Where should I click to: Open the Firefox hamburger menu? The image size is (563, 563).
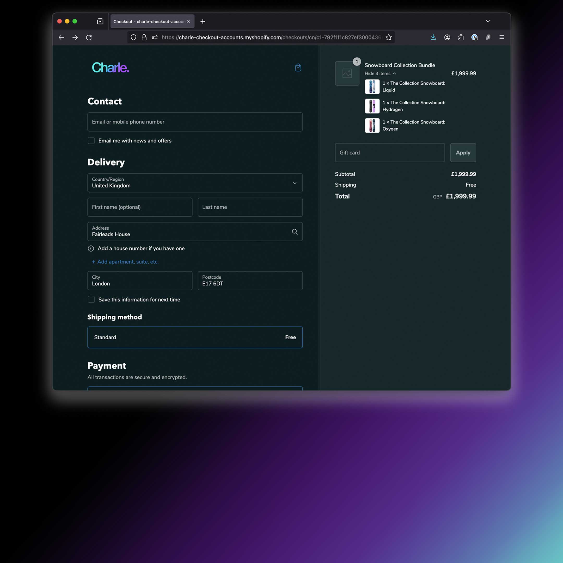click(502, 37)
